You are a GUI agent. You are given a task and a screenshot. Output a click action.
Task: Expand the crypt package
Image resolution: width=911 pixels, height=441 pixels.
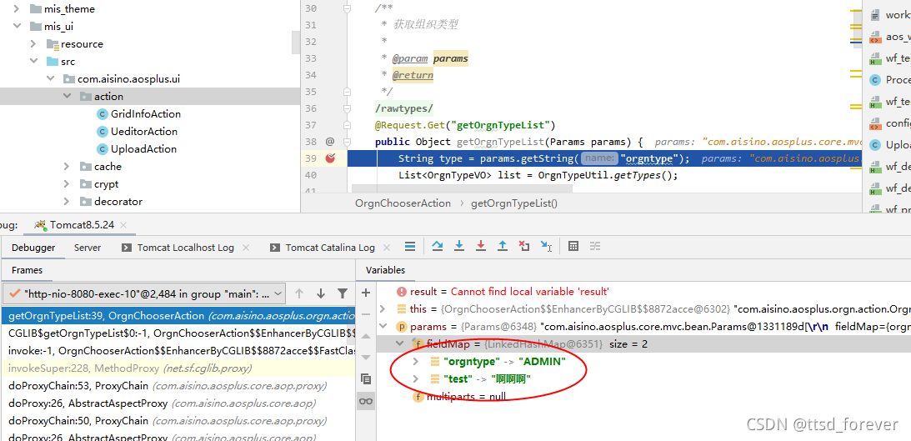click(x=68, y=184)
